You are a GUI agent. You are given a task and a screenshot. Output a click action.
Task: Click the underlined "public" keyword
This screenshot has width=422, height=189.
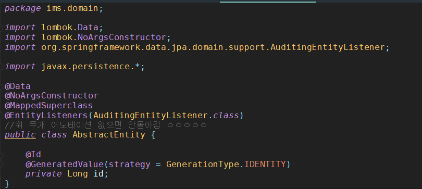(20, 135)
